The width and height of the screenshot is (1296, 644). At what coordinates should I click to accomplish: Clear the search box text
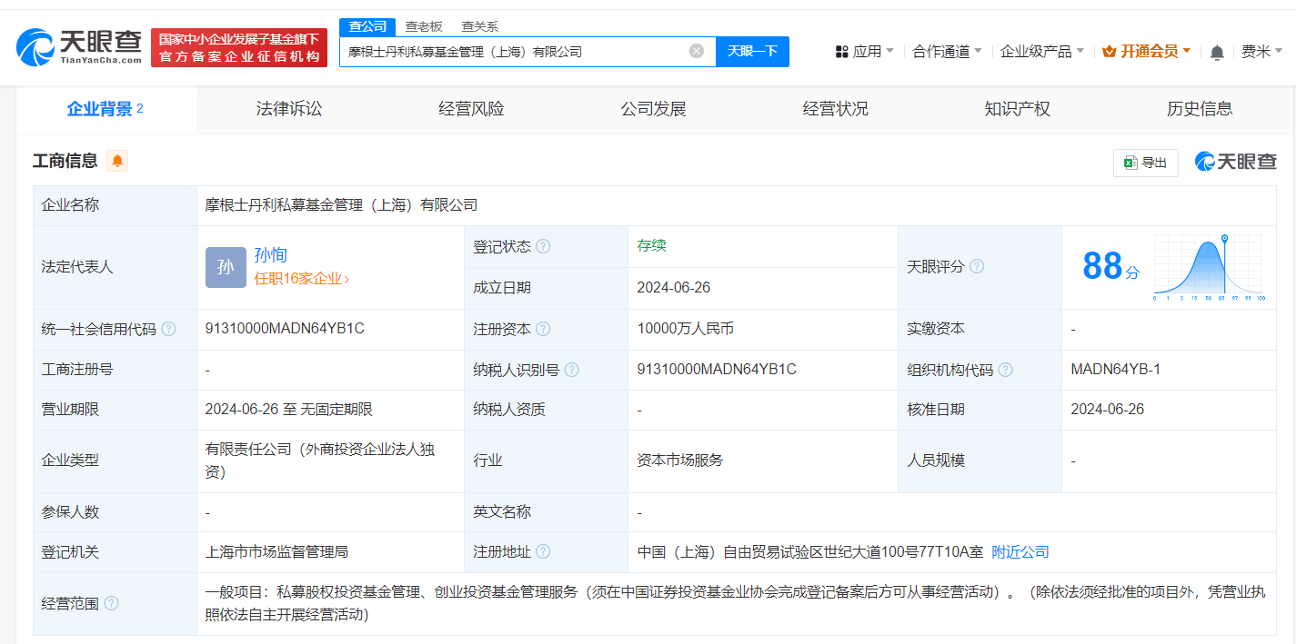(697, 51)
